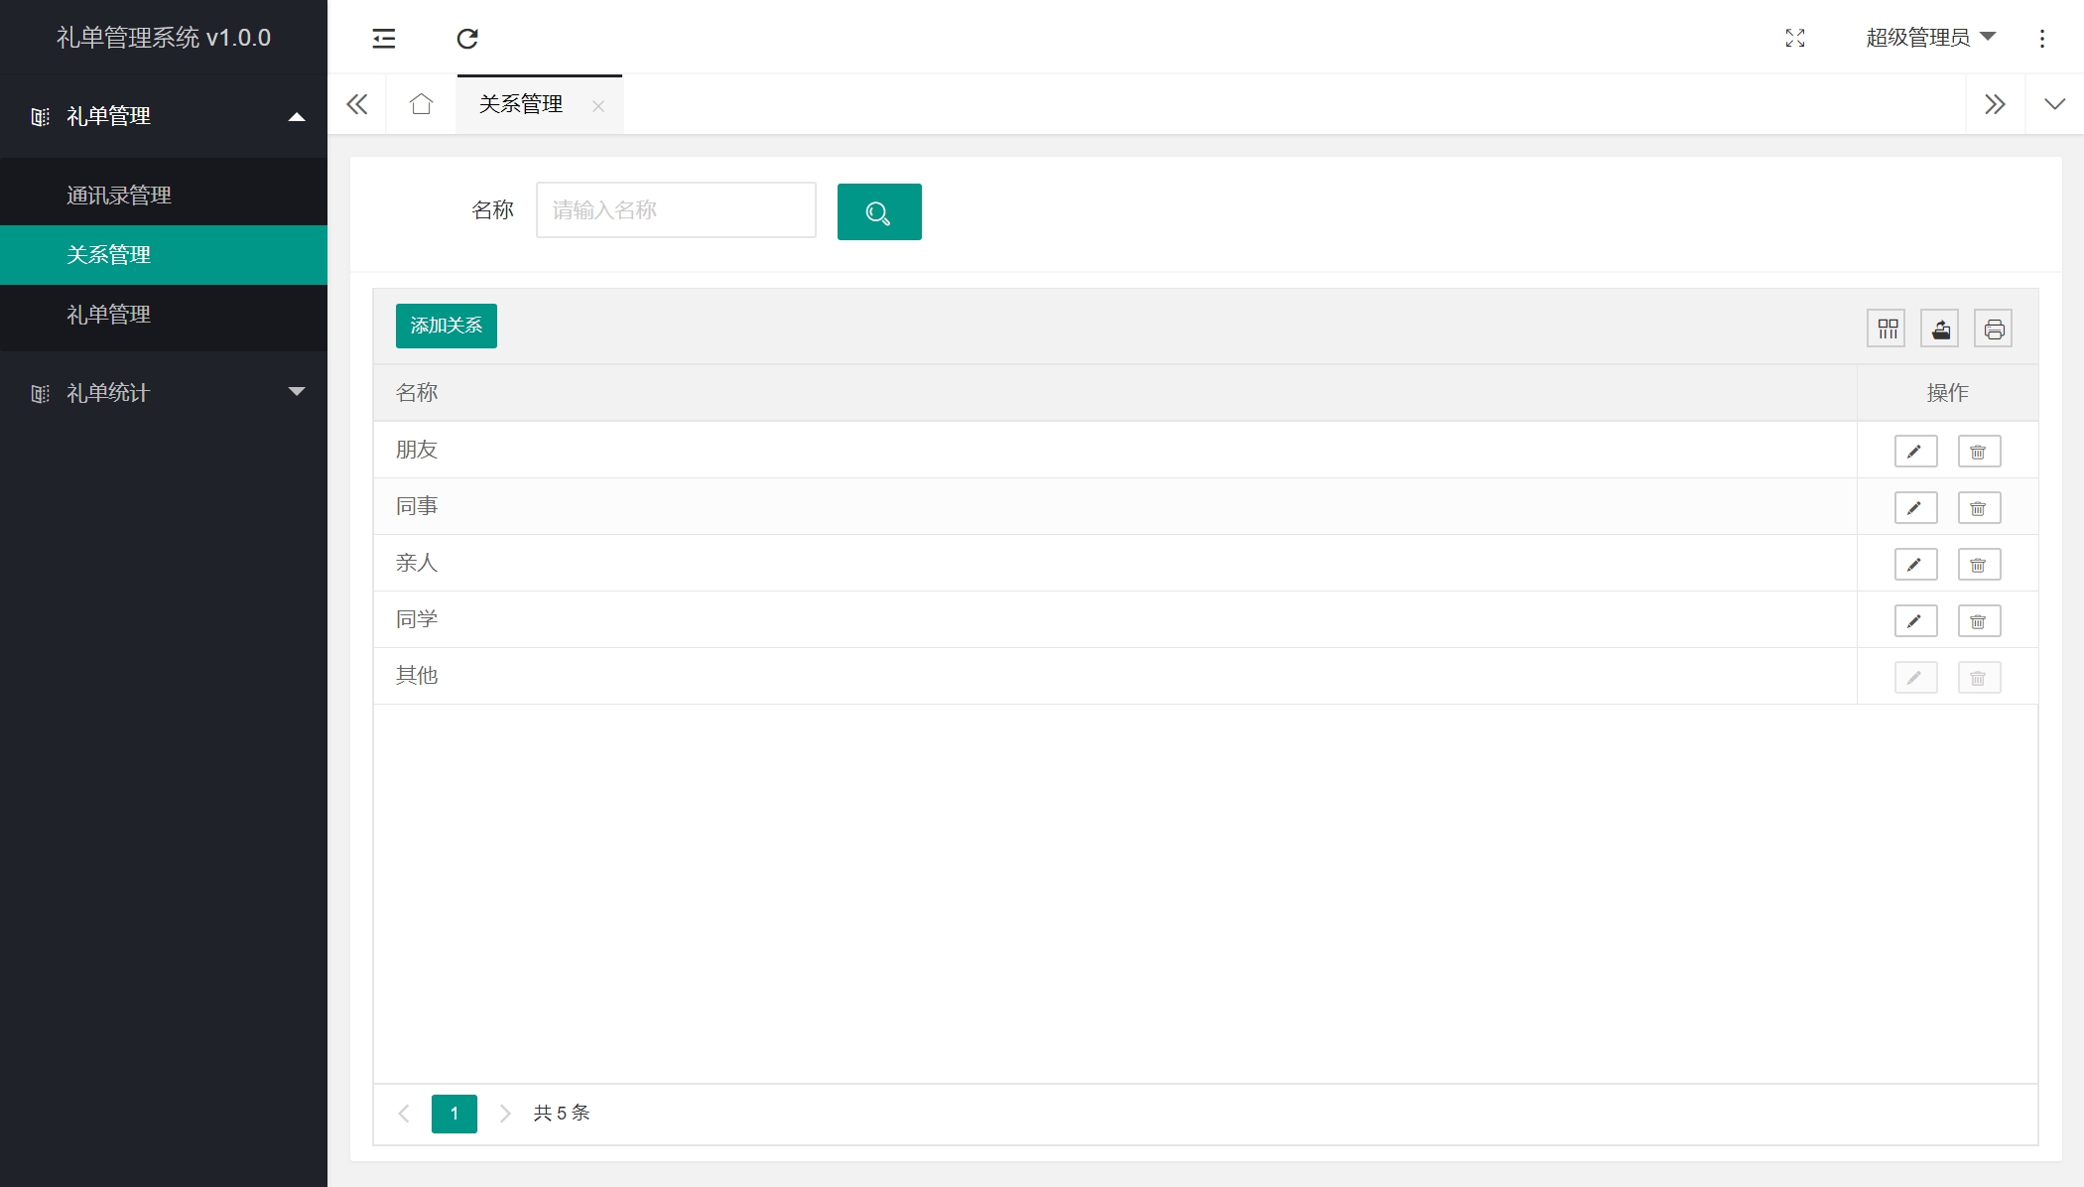Screen dimensions: 2084x1187
Task: Click the refresh icon in top bar
Action: [x=467, y=39]
